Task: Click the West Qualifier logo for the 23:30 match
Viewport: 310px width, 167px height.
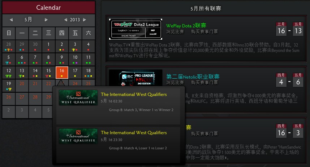Action: pos(78,136)
